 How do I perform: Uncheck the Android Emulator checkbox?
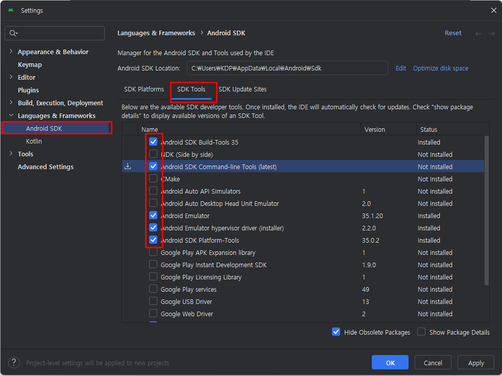(x=153, y=215)
